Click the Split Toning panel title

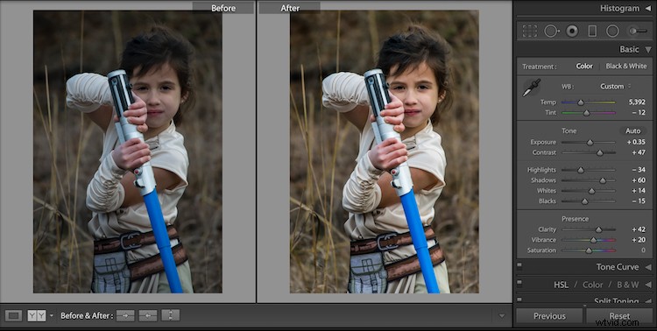[x=617, y=300]
